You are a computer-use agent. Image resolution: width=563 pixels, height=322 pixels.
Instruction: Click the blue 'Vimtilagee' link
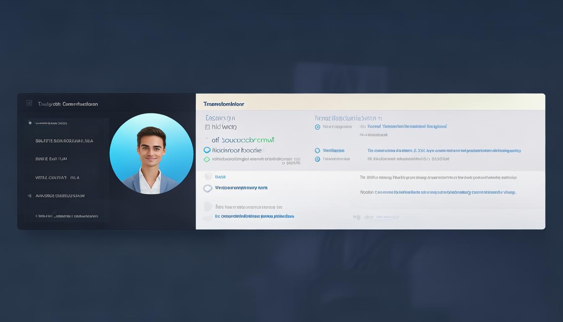pos(333,151)
